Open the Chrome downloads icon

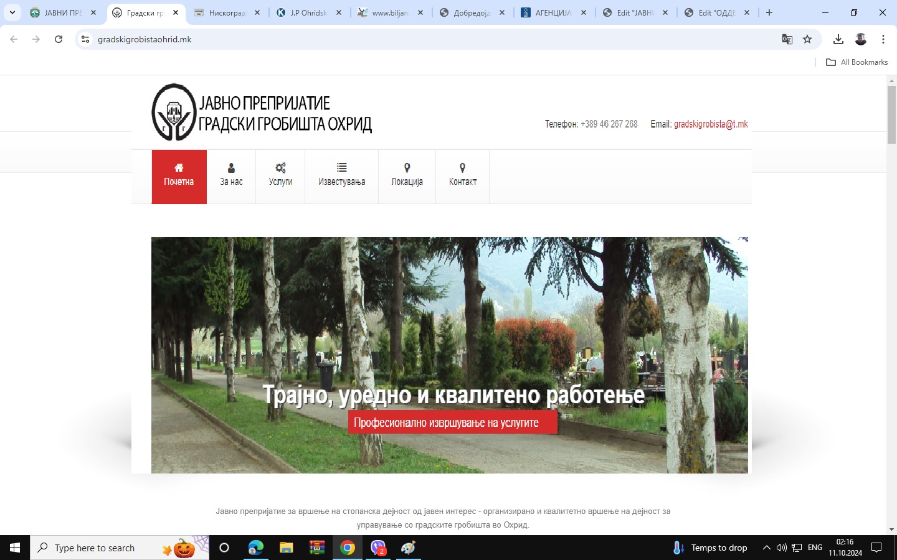[x=838, y=39]
